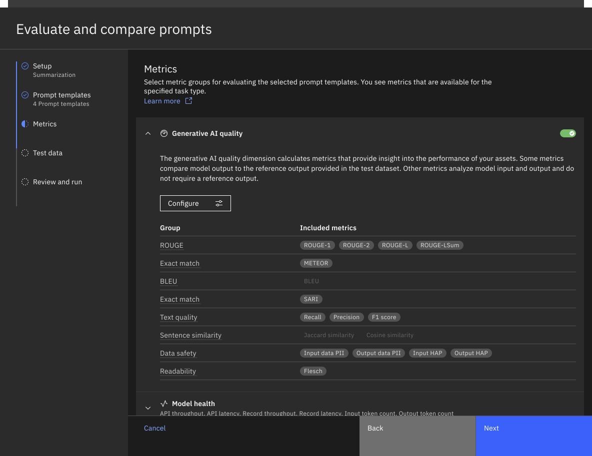The height and width of the screenshot is (456, 592).
Task: Click the ROUGE-1 metric tag
Action: 317,245
